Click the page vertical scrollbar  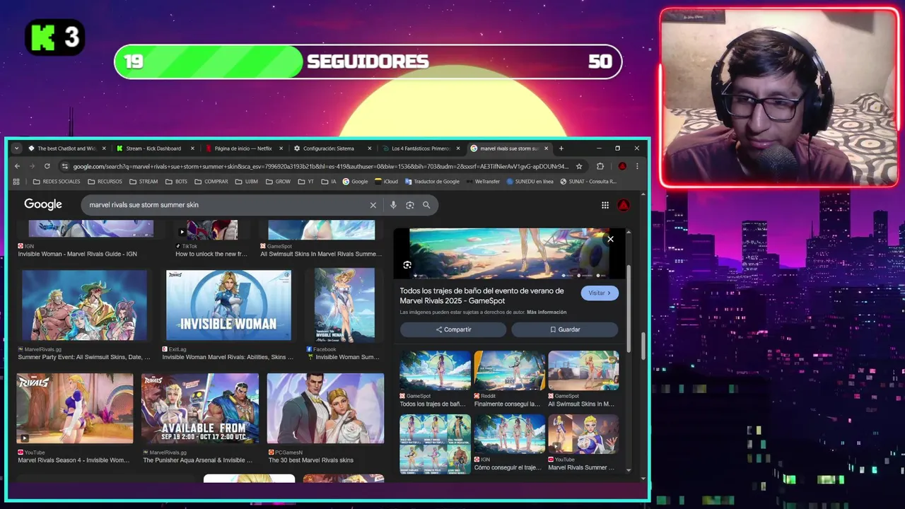tap(643, 346)
